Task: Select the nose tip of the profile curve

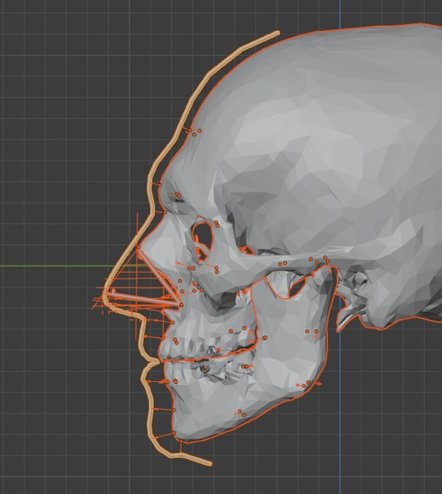Action: (x=105, y=297)
